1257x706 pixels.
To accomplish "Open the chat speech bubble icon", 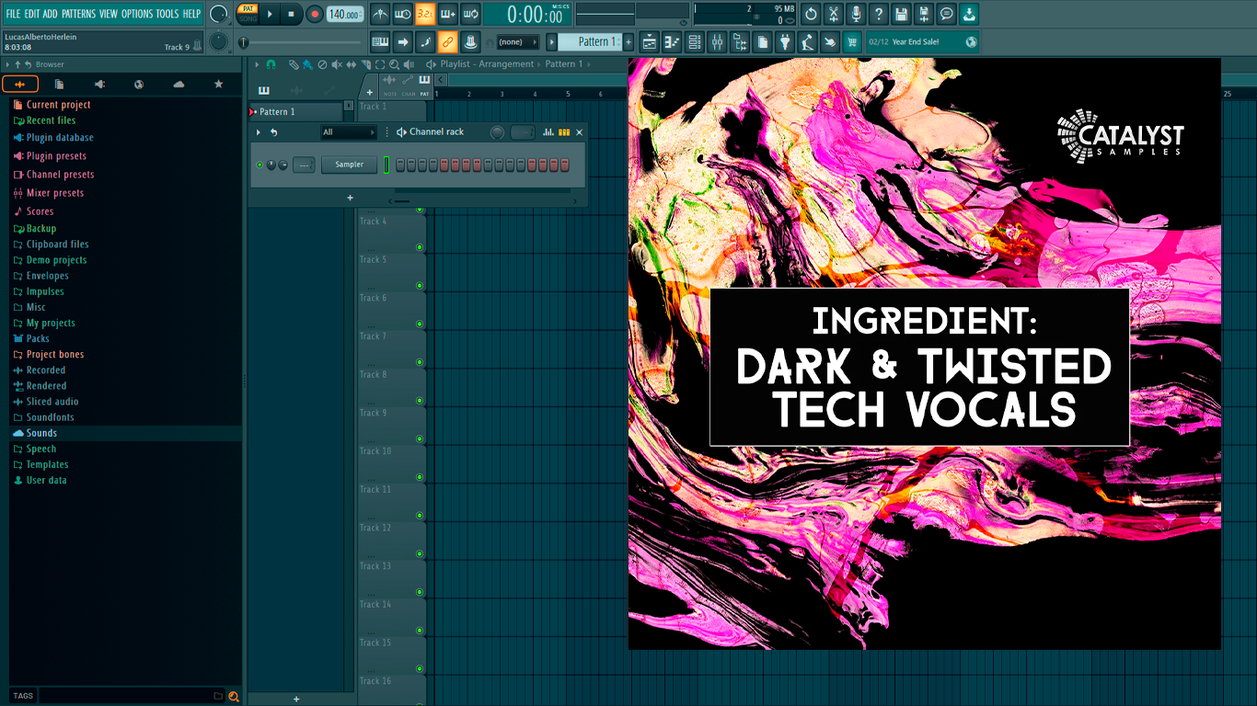I will (x=946, y=14).
